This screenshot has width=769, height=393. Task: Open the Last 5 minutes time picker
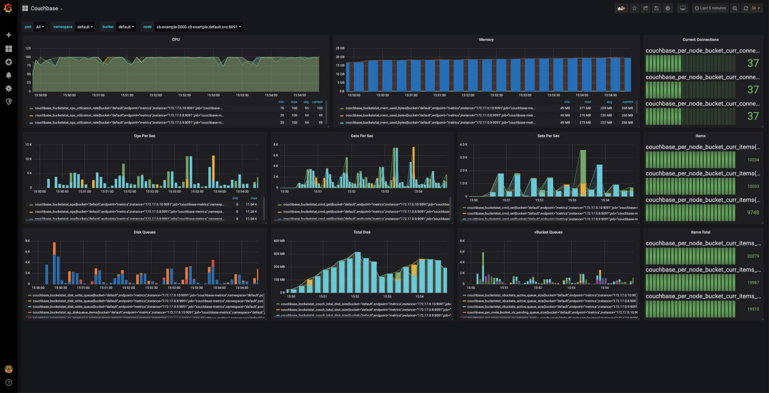coord(710,8)
